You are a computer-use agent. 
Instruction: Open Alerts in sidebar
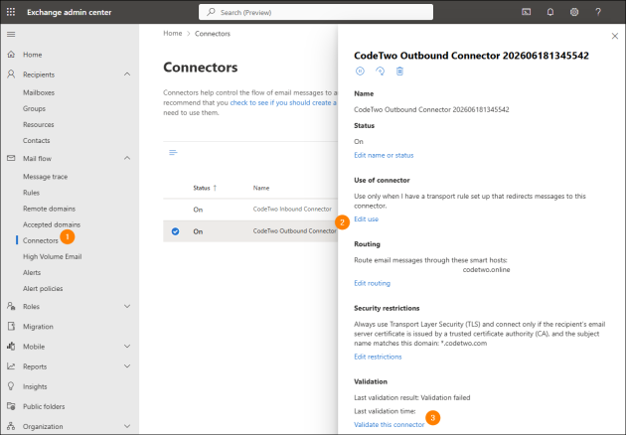[32, 272]
